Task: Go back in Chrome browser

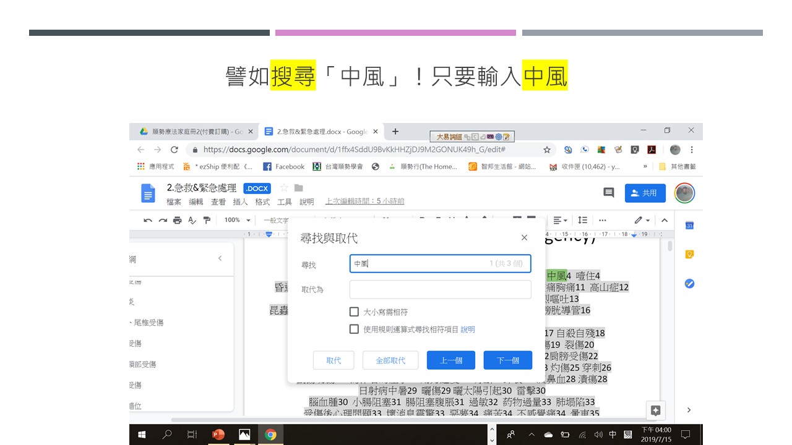Action: click(140, 150)
